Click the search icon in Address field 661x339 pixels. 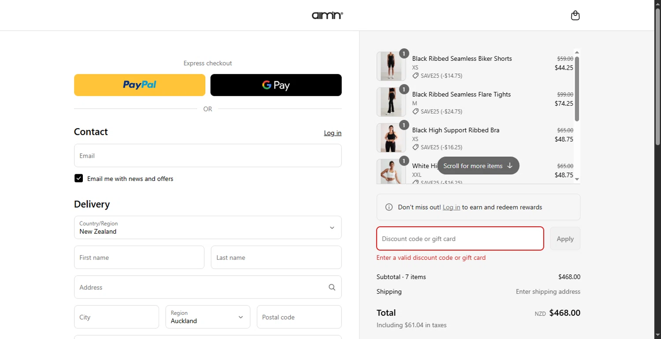click(x=332, y=287)
